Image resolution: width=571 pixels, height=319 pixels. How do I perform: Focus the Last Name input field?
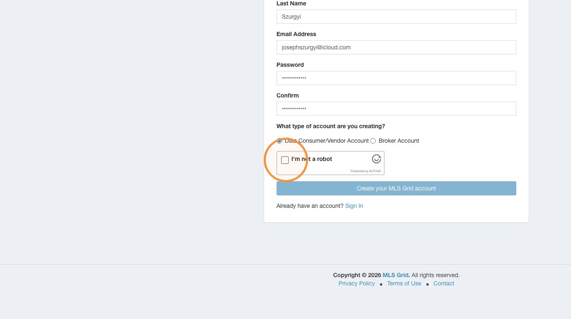tap(396, 17)
